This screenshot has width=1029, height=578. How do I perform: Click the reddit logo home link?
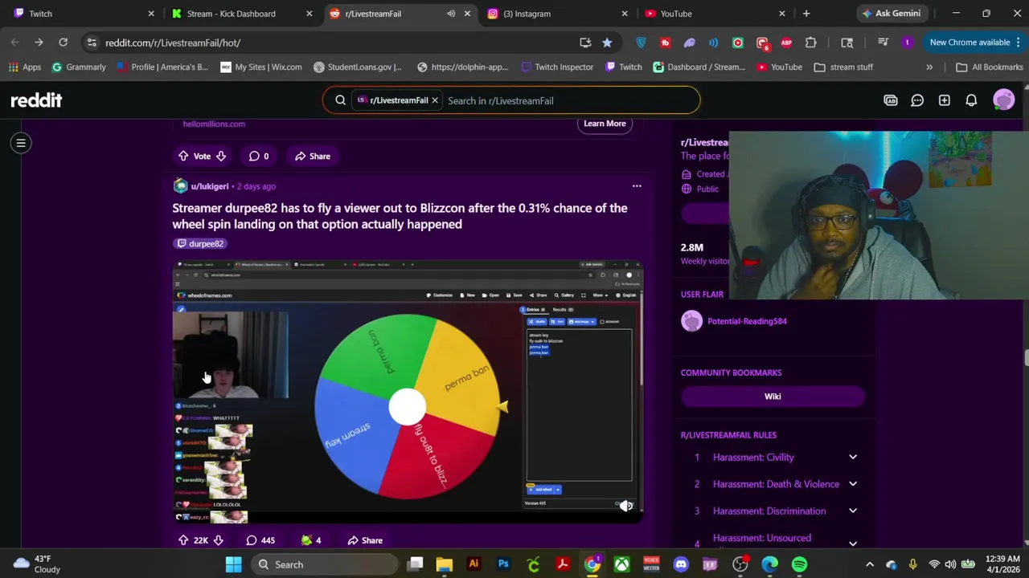[36, 100]
